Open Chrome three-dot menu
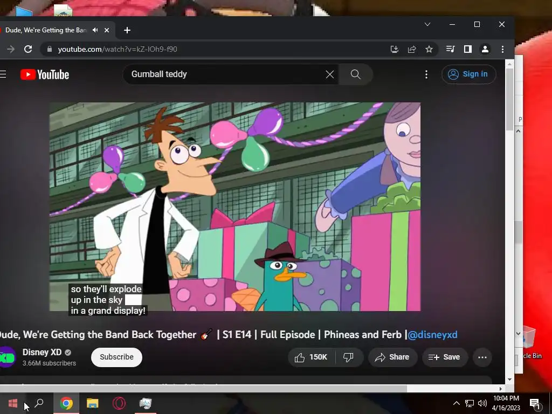The image size is (552, 414). pyautogui.click(x=502, y=49)
